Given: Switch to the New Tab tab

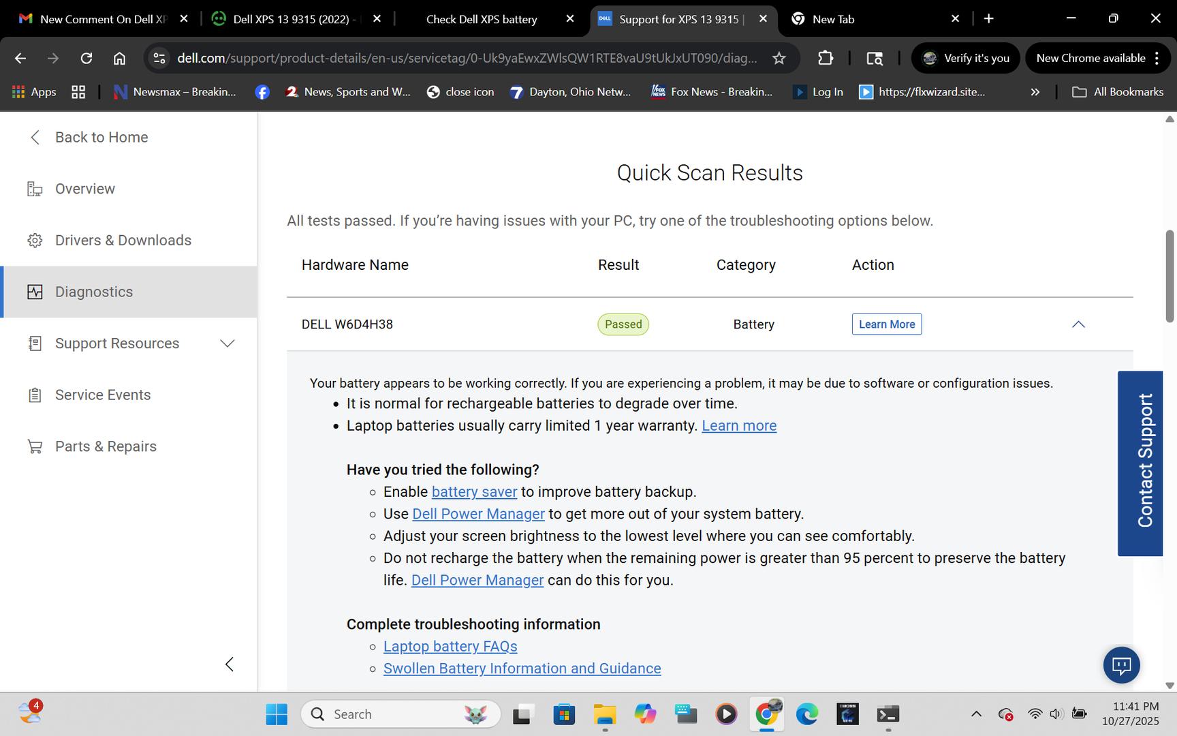Looking at the screenshot, I should click(x=875, y=19).
